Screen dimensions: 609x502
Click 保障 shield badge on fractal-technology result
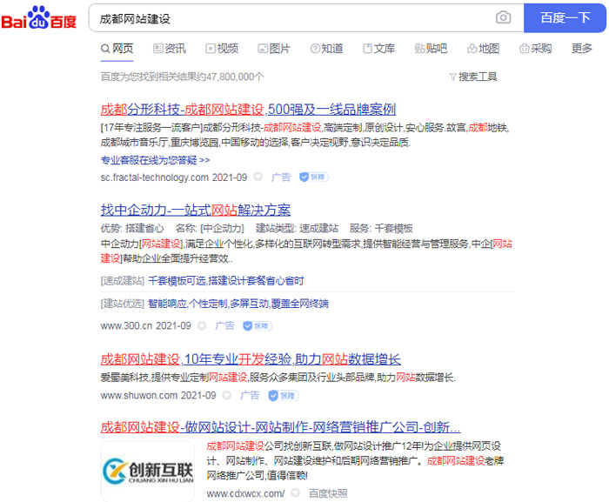tap(314, 177)
